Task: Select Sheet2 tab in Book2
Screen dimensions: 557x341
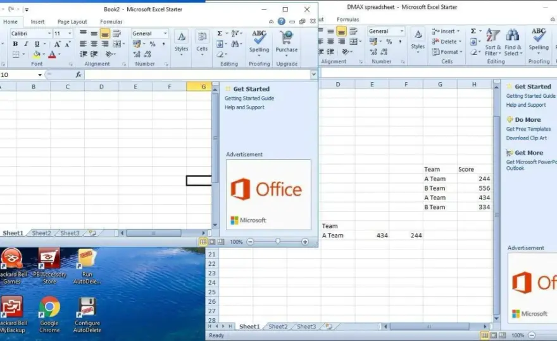Action: (x=41, y=233)
